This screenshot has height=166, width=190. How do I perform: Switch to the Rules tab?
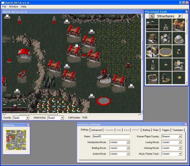(x=156, y=130)
